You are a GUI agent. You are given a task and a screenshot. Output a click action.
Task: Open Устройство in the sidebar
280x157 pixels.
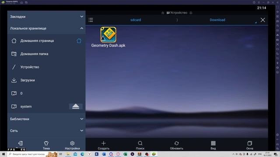(x=46, y=67)
